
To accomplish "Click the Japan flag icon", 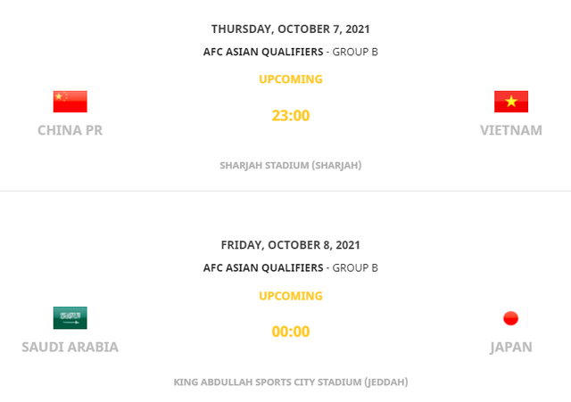I will 511,318.
